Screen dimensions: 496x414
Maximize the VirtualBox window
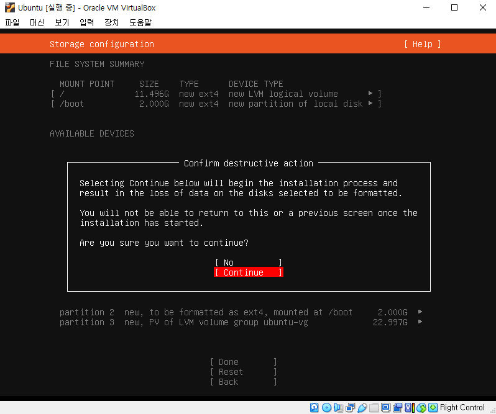(454, 7)
